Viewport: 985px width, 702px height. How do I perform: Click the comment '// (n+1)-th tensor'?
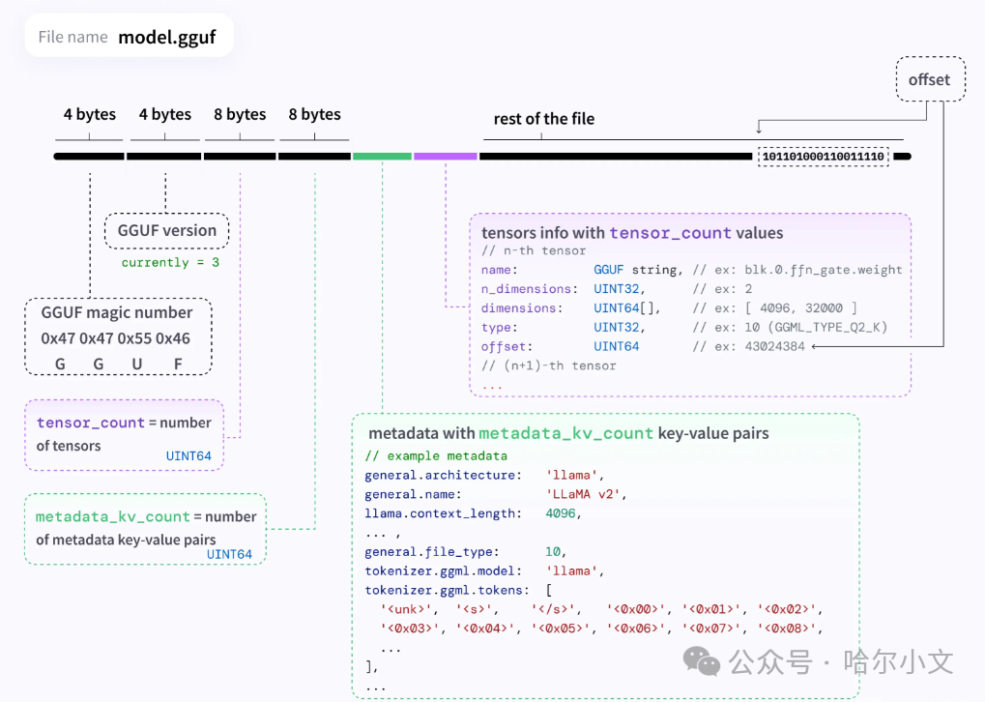(x=548, y=366)
